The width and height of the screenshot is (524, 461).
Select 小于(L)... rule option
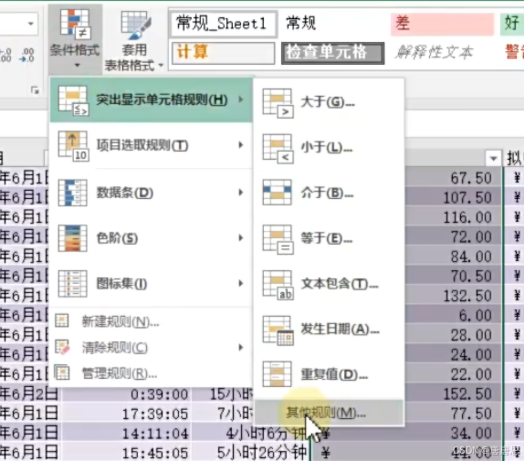tap(329, 148)
